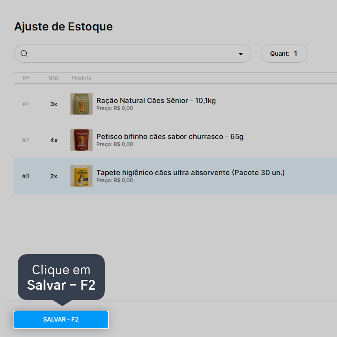
Task: Click the 3x quantity of item #1
Action: [54, 104]
